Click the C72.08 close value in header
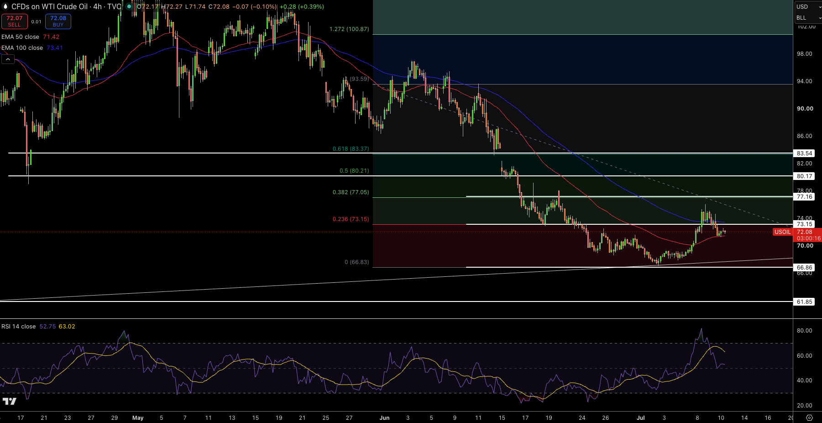The height and width of the screenshot is (423, 822). [x=219, y=6]
